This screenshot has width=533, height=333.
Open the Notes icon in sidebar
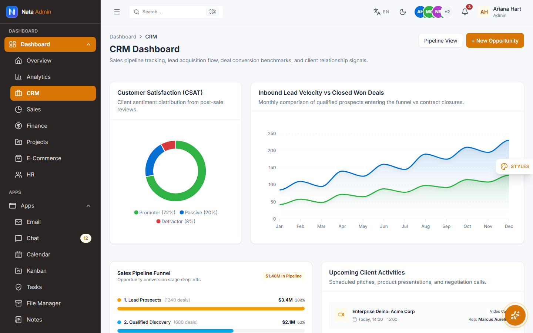19,320
